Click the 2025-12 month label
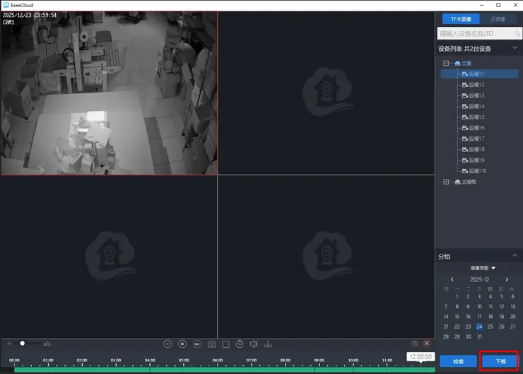 [479, 279]
